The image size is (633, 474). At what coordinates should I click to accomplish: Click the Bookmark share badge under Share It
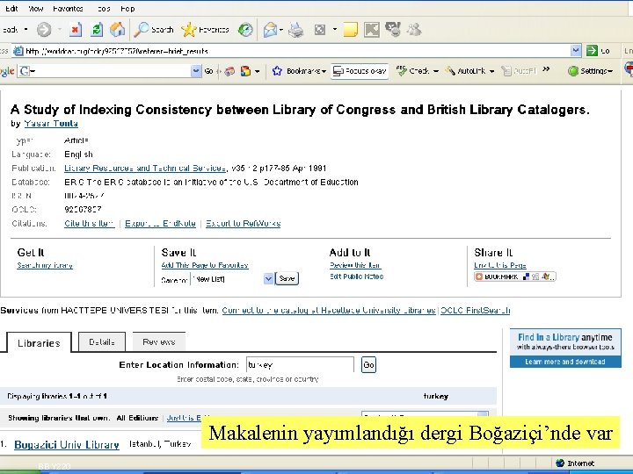[514, 276]
